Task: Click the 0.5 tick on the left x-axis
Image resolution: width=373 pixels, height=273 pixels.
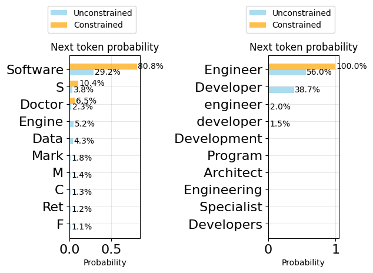Action: 111,249
